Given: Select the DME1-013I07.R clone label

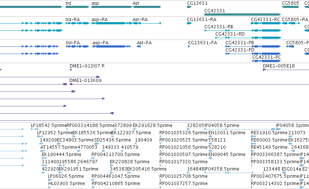Looking at the screenshot, I should point(87,66).
